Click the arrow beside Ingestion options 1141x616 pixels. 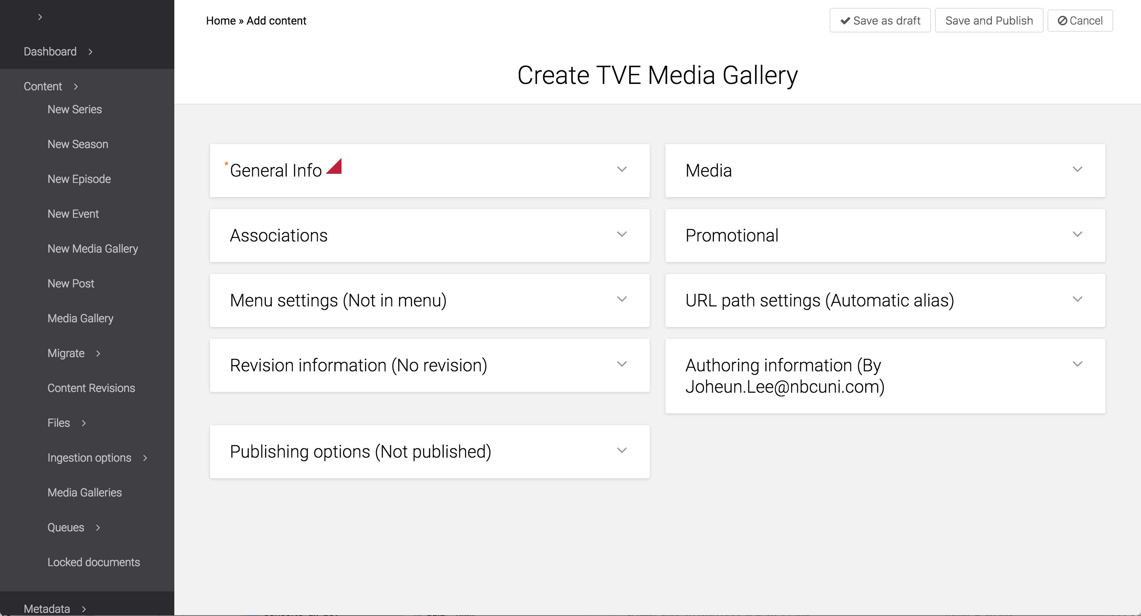pyautogui.click(x=145, y=458)
